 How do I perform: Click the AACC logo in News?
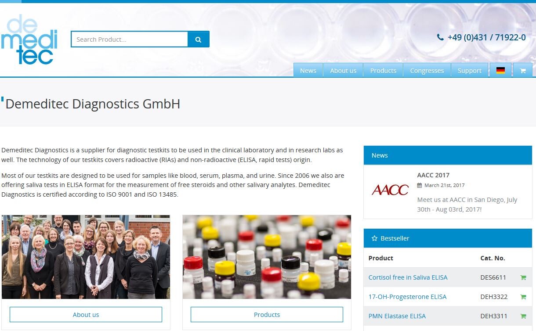390,190
